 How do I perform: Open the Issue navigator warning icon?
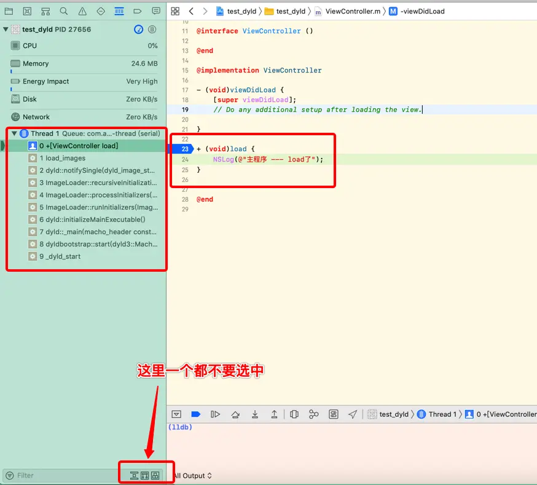tap(82, 11)
